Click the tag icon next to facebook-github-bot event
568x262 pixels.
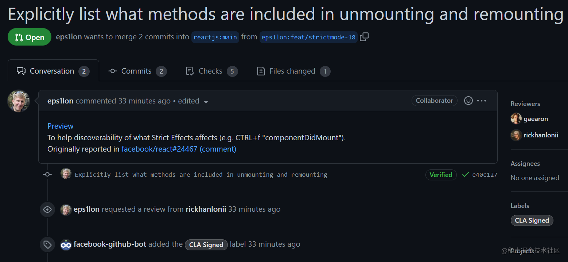pos(47,245)
